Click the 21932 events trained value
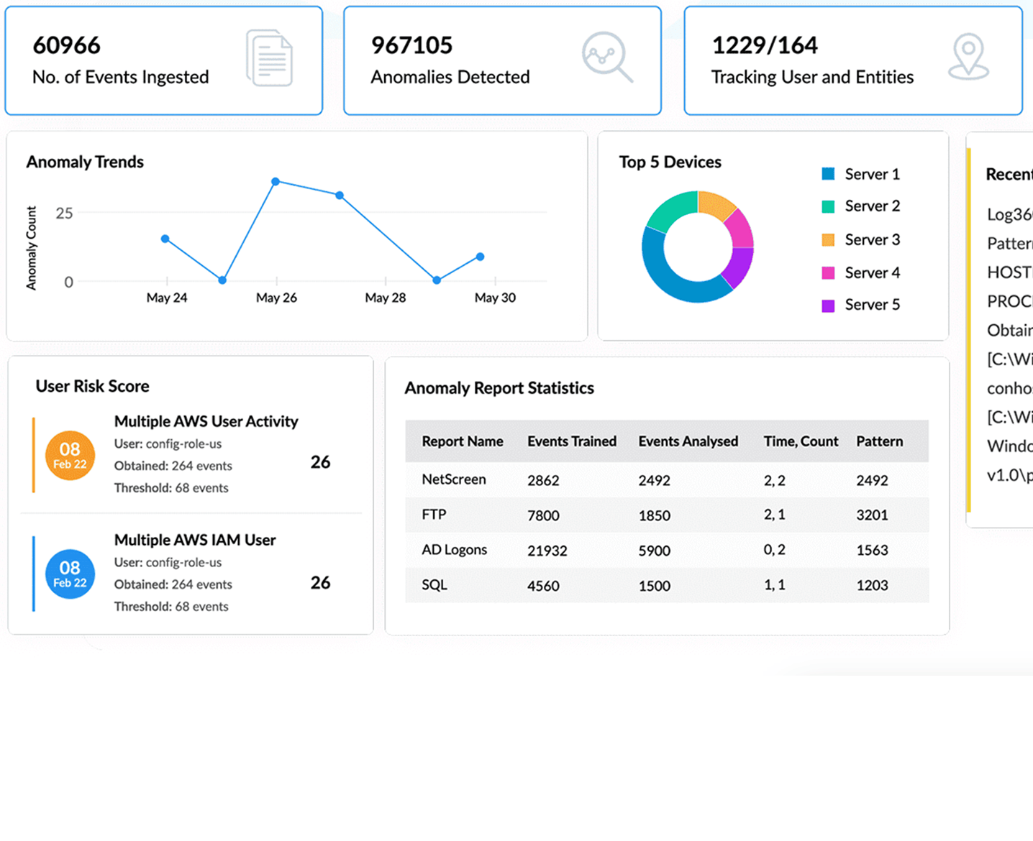 click(x=547, y=551)
